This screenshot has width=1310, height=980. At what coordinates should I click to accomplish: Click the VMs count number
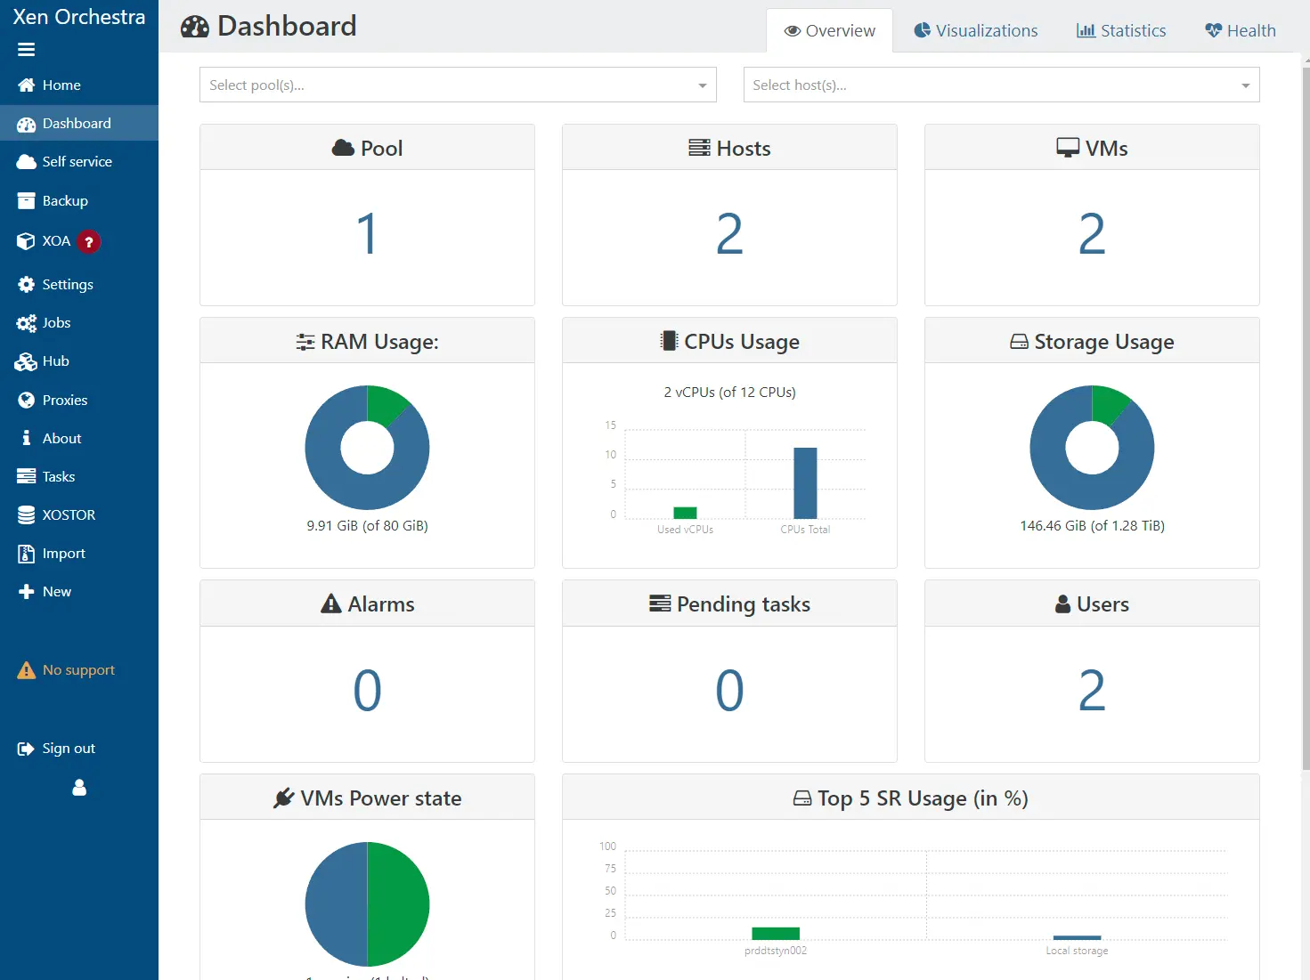[x=1092, y=234]
